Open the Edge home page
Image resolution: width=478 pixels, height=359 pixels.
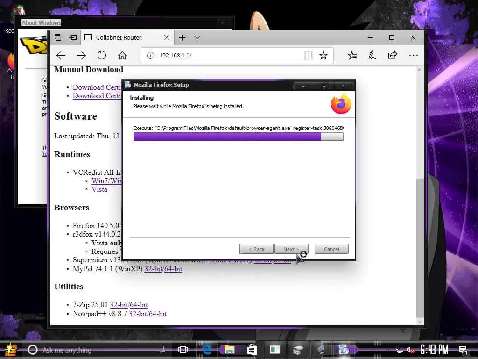pos(122,55)
